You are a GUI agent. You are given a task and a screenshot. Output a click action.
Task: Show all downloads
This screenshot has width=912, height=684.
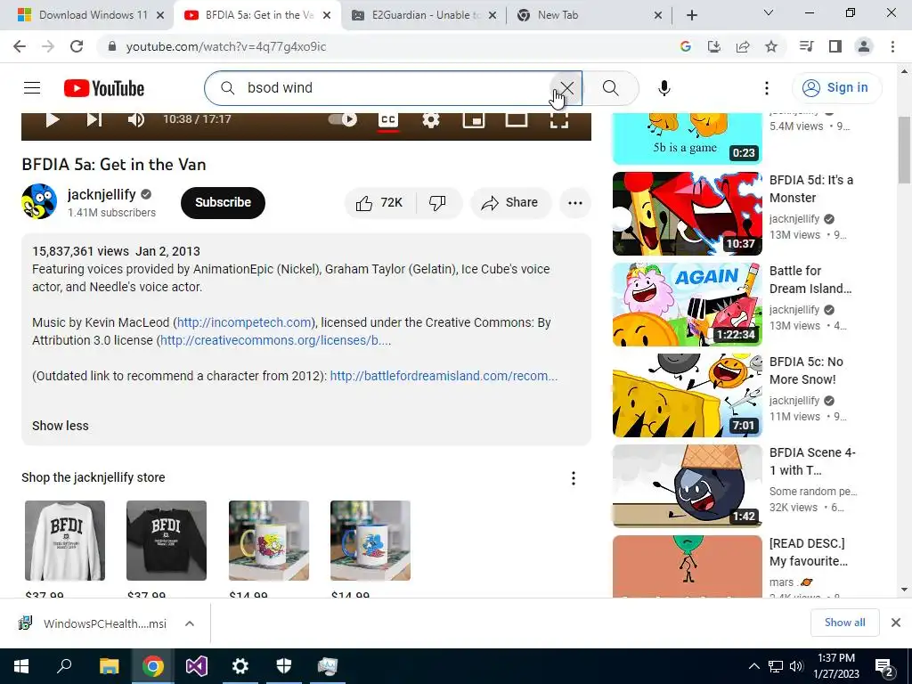pos(844,623)
